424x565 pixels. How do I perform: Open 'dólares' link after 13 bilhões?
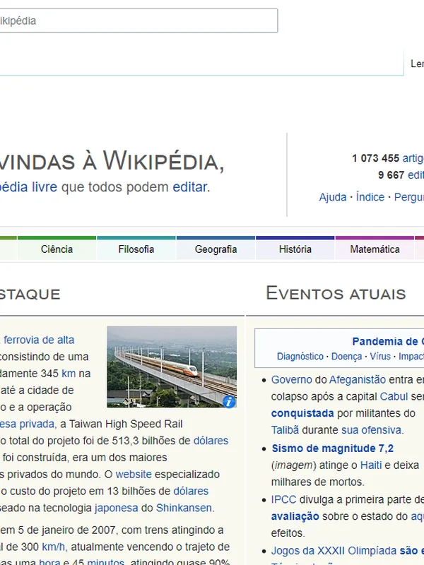point(191,491)
